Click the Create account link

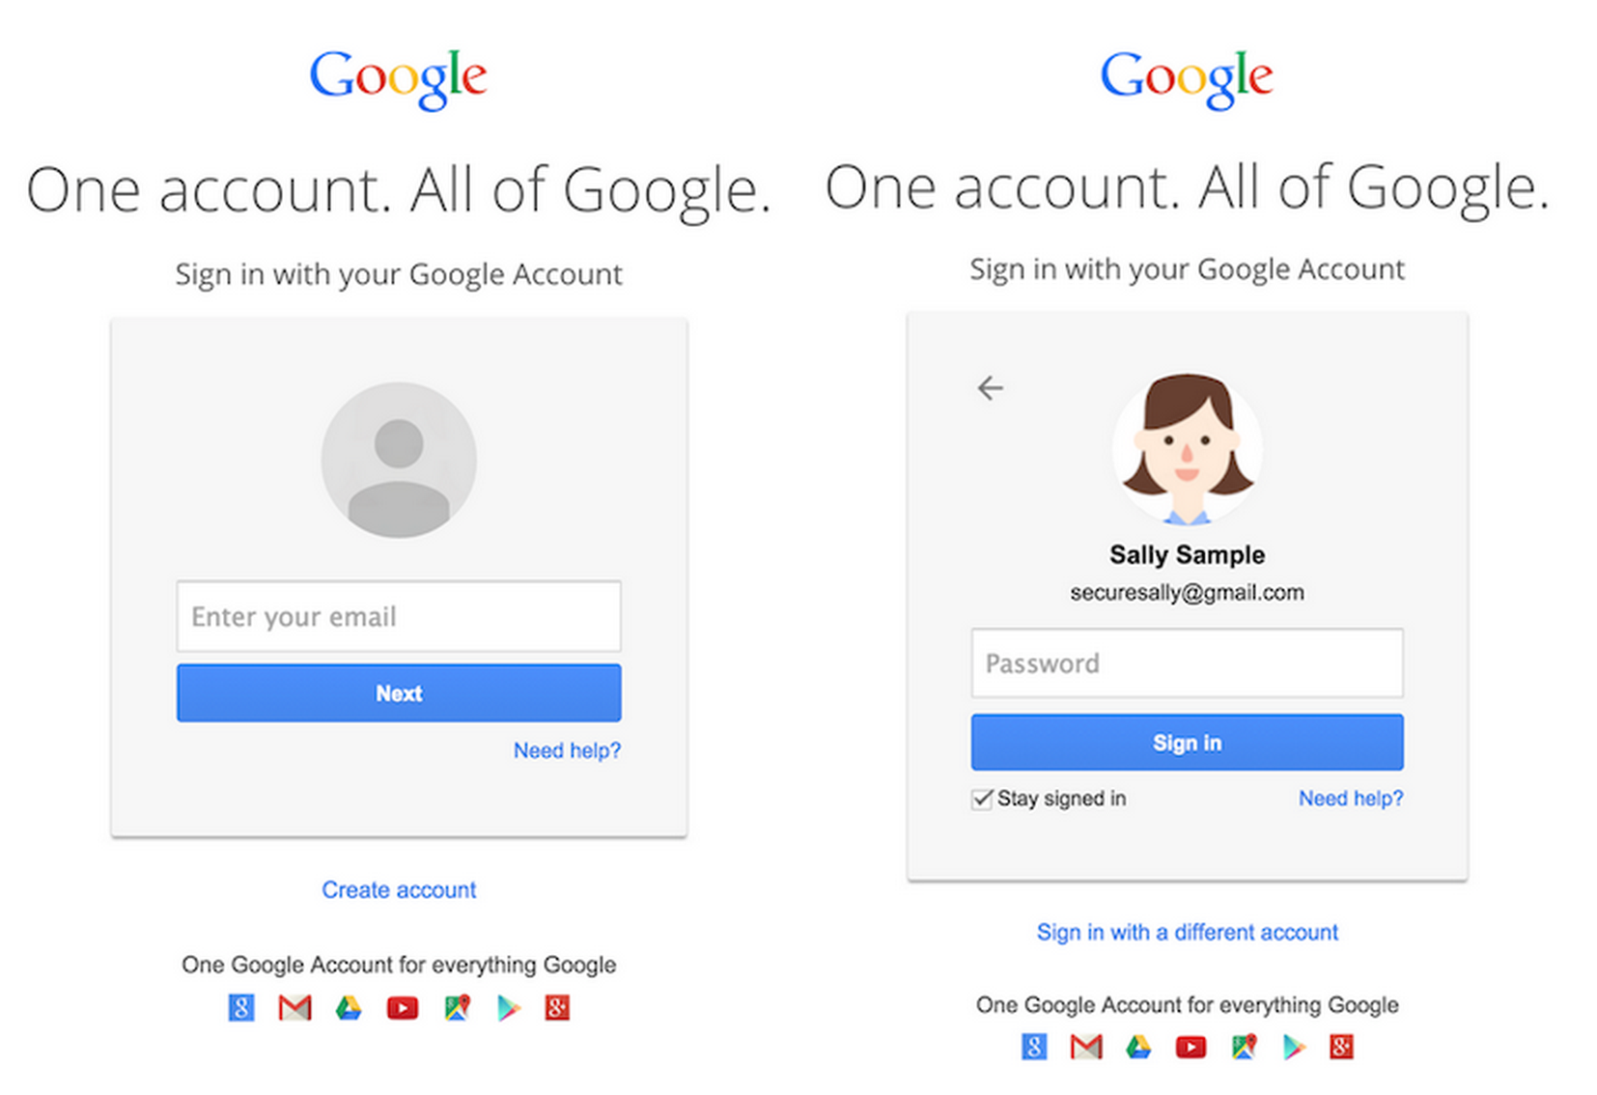[398, 889]
